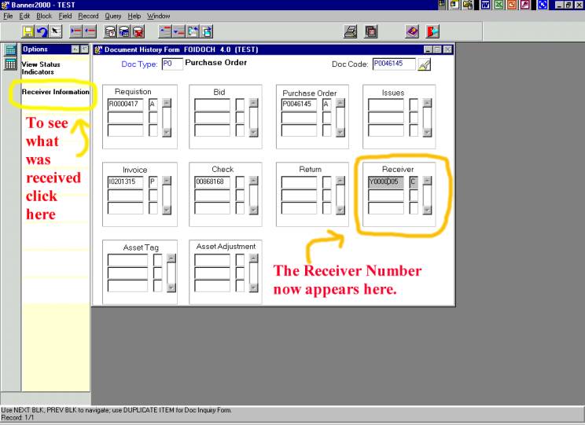Open the Block menu

pyautogui.click(x=44, y=16)
